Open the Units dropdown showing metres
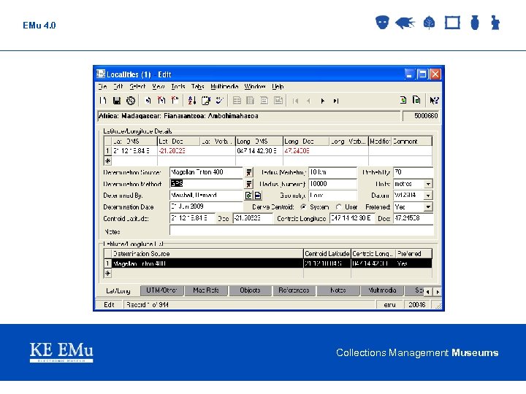 (x=428, y=184)
